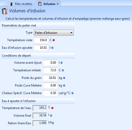Image resolution: width=132 pixels, height=130 pixels.
Task: Click the Poids Cuve Matière field
Action: (x=50, y=85)
